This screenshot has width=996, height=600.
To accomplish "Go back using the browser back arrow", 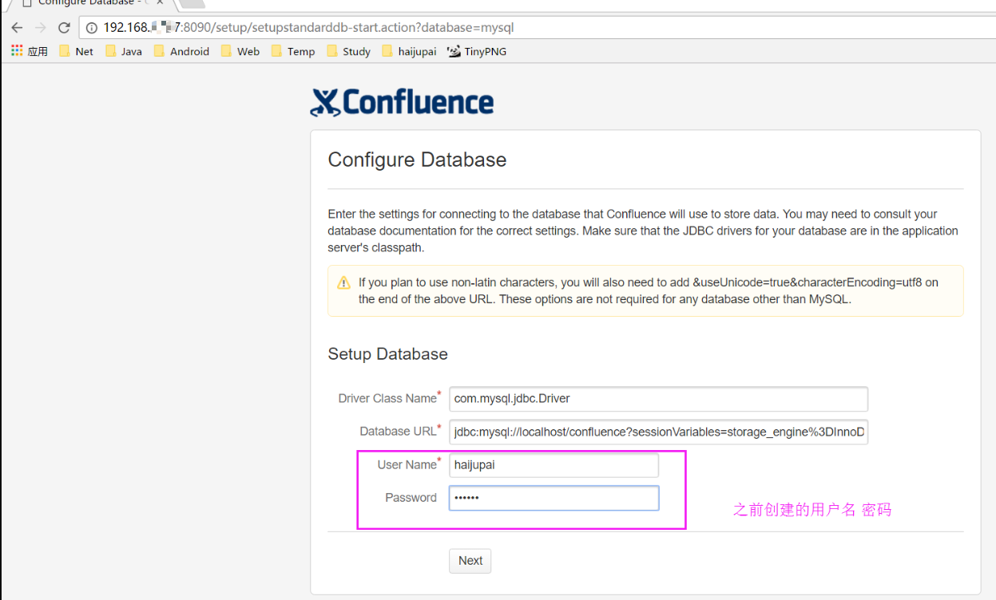I will 17,28.
